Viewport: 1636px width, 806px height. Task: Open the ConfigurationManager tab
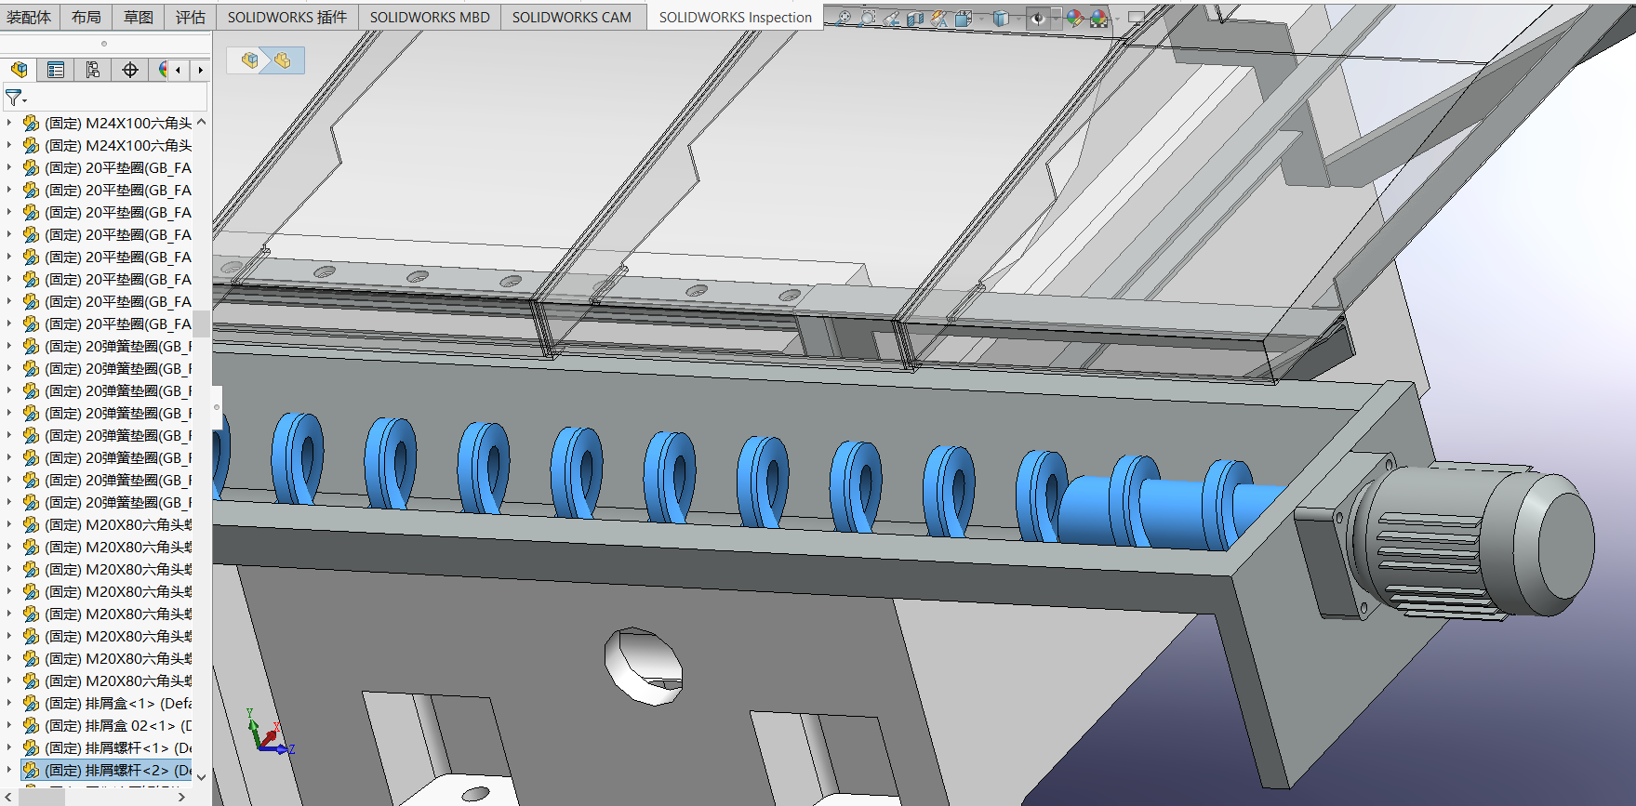click(x=93, y=70)
